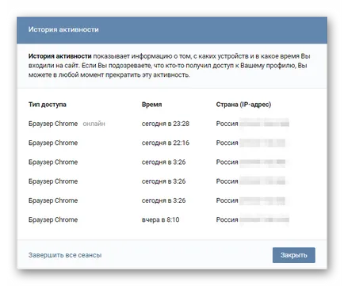Image resolution: width=344 pixels, height=286 pixels.
Task: Click Браузер Chrome in the 22:16 row
Action: (53, 143)
